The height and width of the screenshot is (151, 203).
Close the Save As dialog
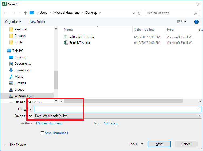tap(199, 4)
